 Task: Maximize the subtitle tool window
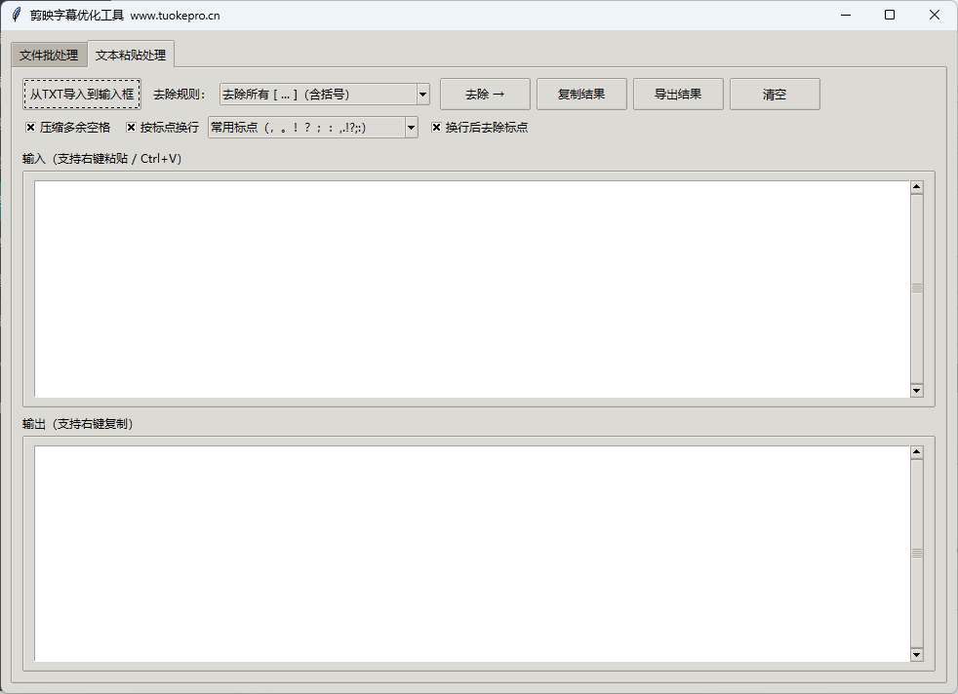[889, 15]
